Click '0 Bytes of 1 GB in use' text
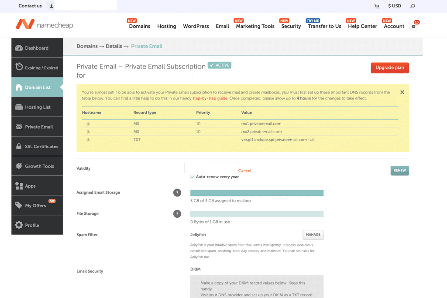The height and width of the screenshot is (298, 447). 210,222
